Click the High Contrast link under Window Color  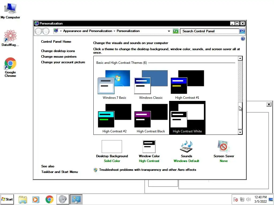(x=149, y=161)
